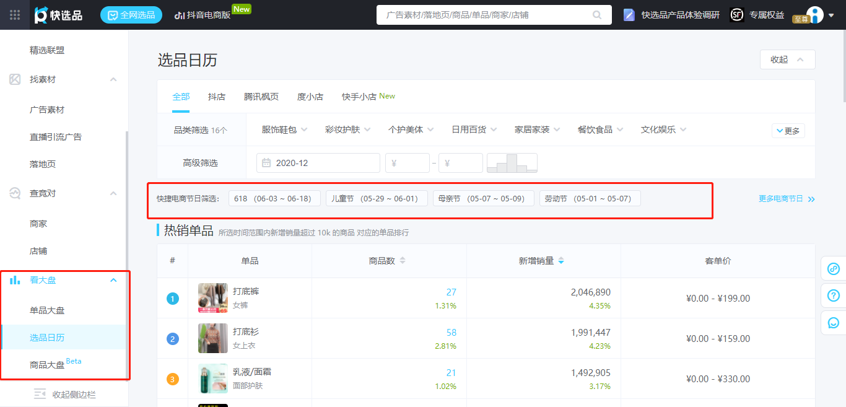Viewport: 846px width, 407px height.
Task: Click the 专属权益 SF badge icon
Action: coord(736,15)
